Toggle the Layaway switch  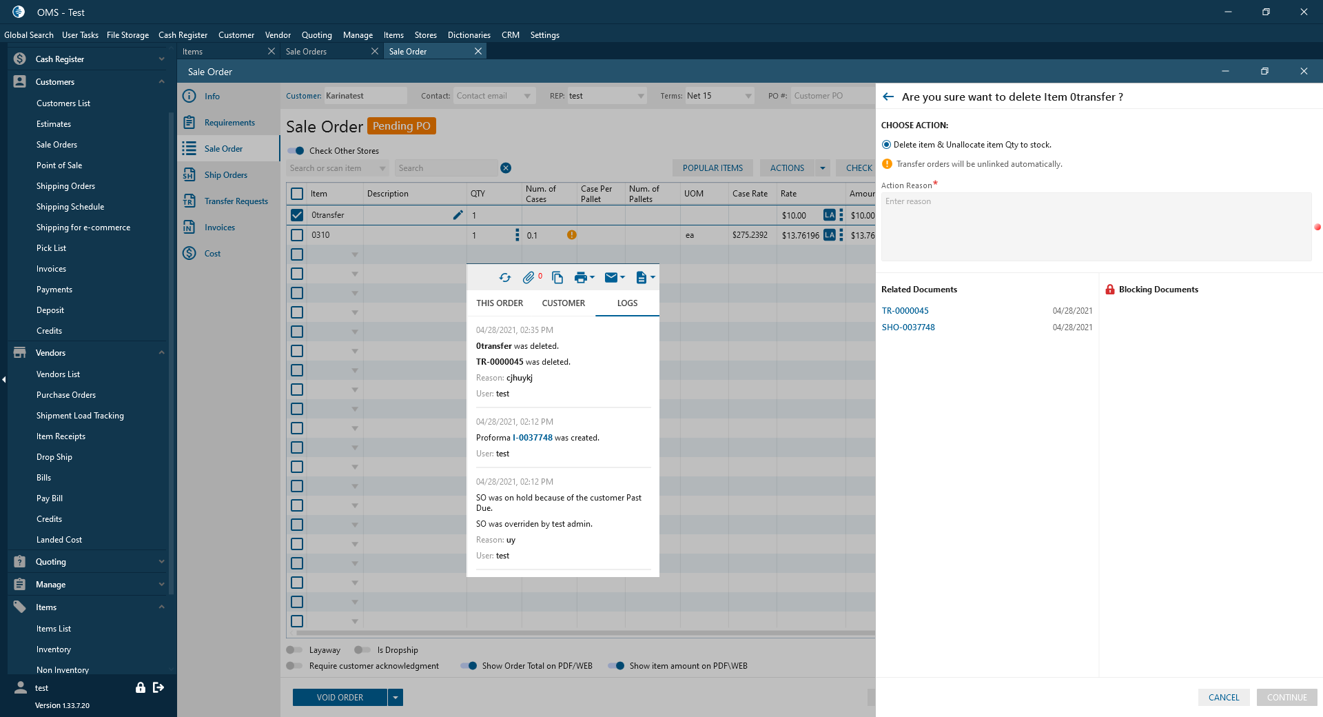[x=294, y=650]
